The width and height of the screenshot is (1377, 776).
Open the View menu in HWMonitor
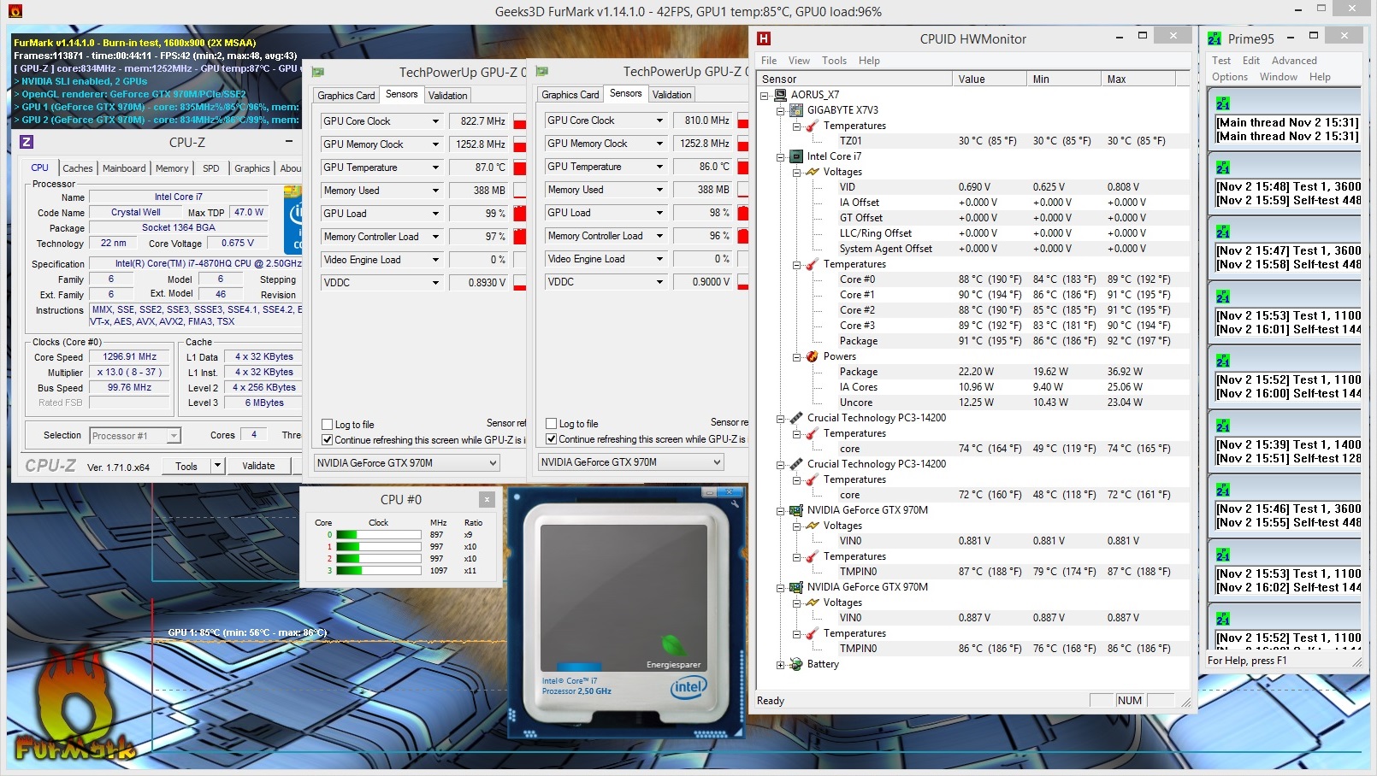(799, 61)
